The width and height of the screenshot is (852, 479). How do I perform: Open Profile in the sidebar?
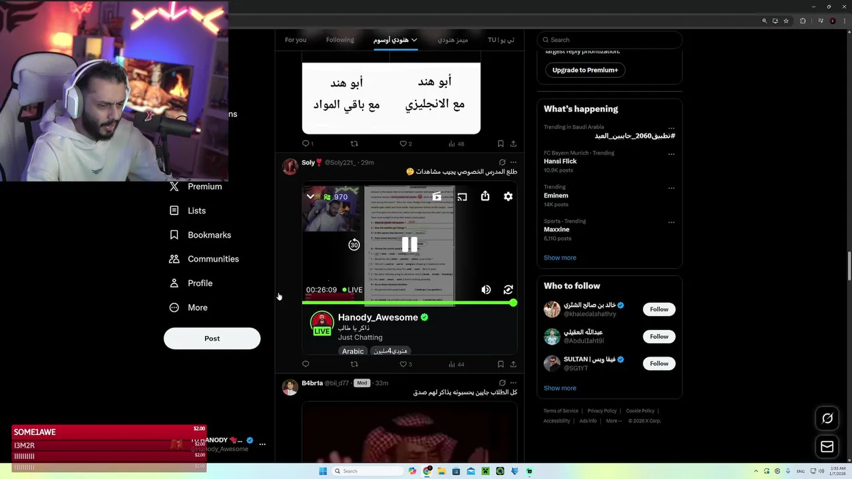pyautogui.click(x=191, y=283)
